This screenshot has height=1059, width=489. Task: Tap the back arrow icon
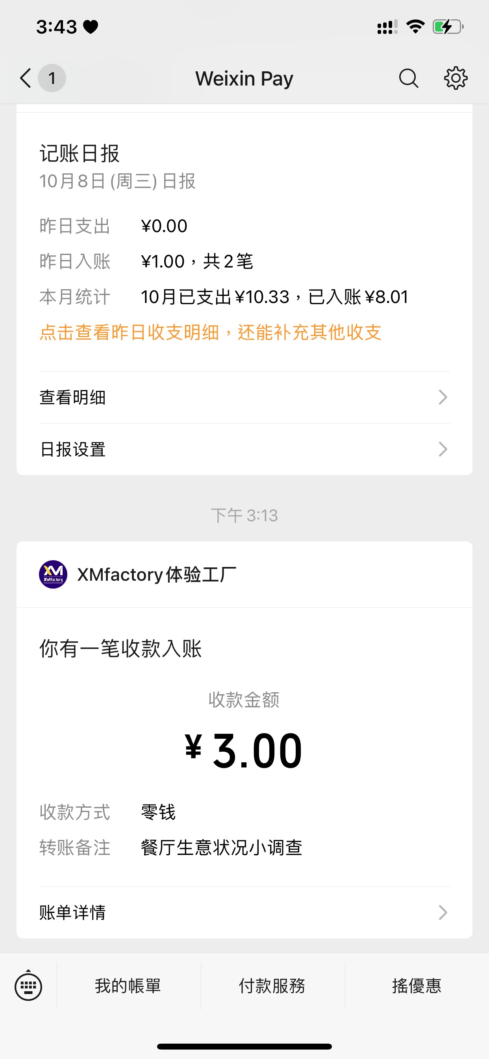click(26, 78)
